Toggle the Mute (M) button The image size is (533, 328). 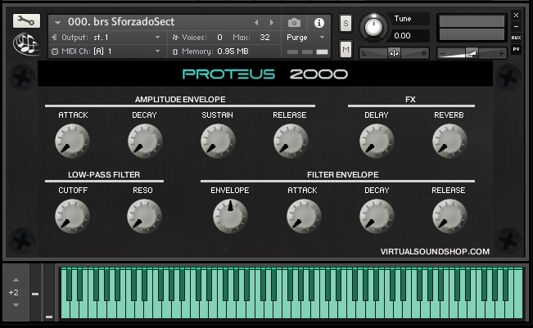click(x=346, y=52)
